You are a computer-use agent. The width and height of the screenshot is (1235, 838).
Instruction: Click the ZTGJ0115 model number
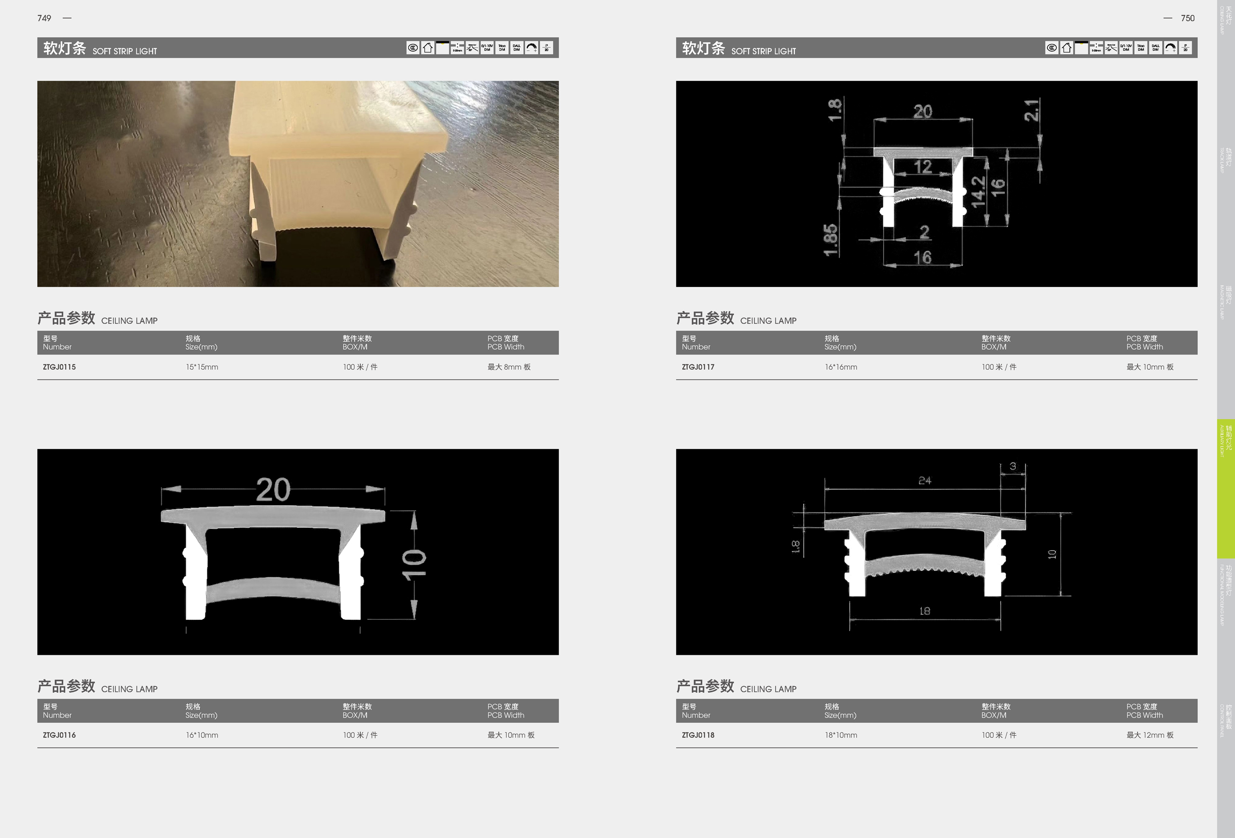tap(59, 367)
